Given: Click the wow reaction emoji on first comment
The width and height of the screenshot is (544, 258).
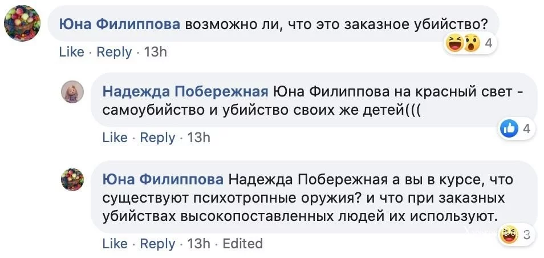Looking at the screenshot, I should pos(471,43).
